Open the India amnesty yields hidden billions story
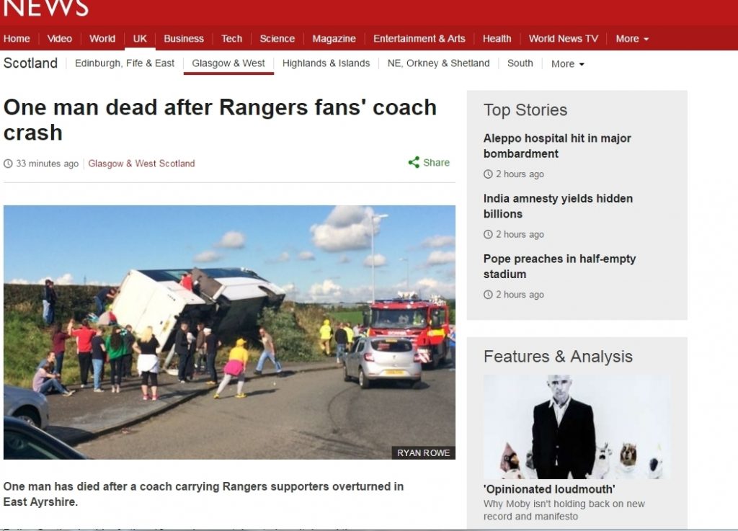 coord(559,206)
